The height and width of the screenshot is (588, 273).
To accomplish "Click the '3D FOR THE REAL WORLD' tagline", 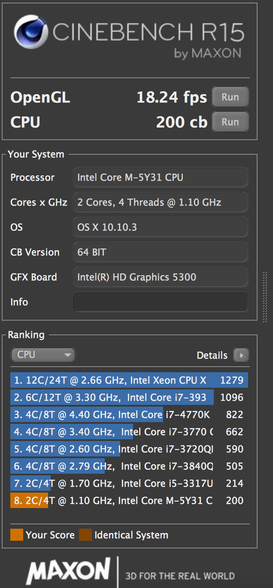I will pos(180,576).
